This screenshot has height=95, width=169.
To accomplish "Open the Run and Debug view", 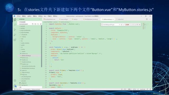I will [15, 35].
